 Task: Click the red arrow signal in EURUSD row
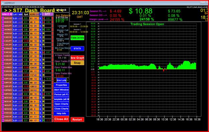(x=43, y=71)
